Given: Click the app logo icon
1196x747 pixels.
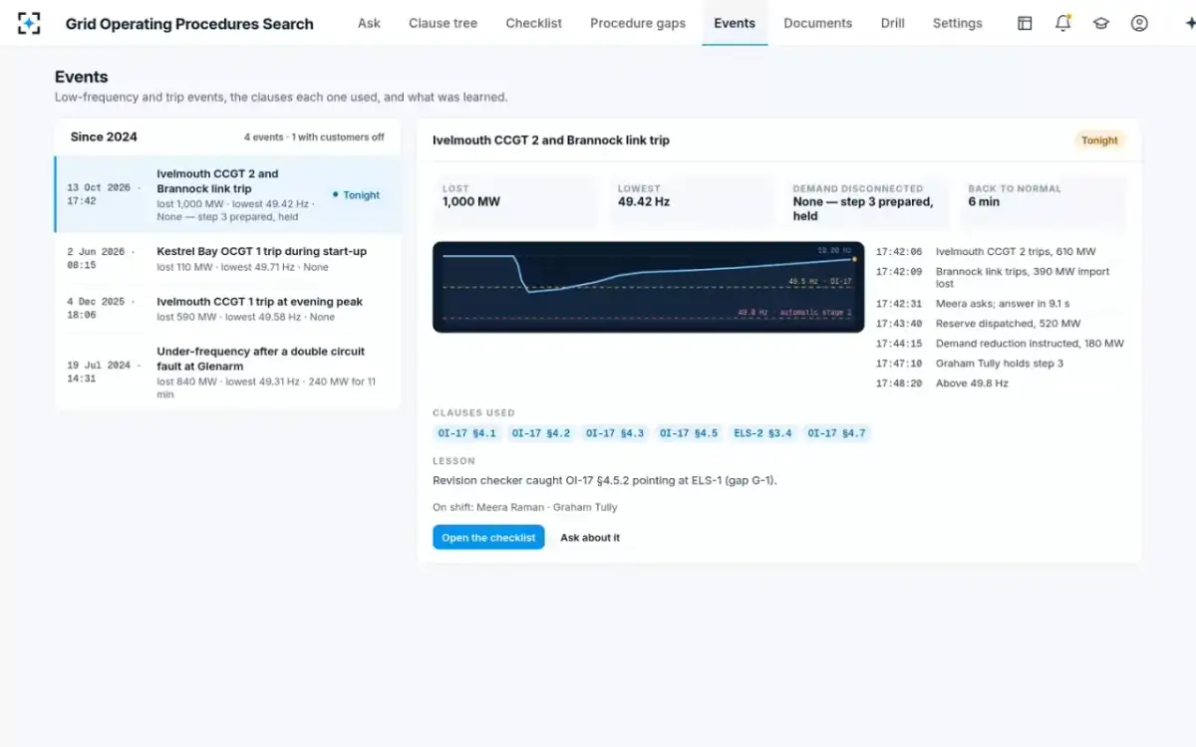Looking at the screenshot, I should 29,23.
